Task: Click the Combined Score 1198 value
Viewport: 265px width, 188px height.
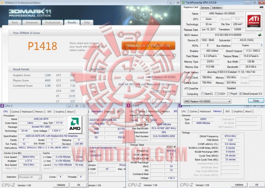Action: (x=47, y=86)
